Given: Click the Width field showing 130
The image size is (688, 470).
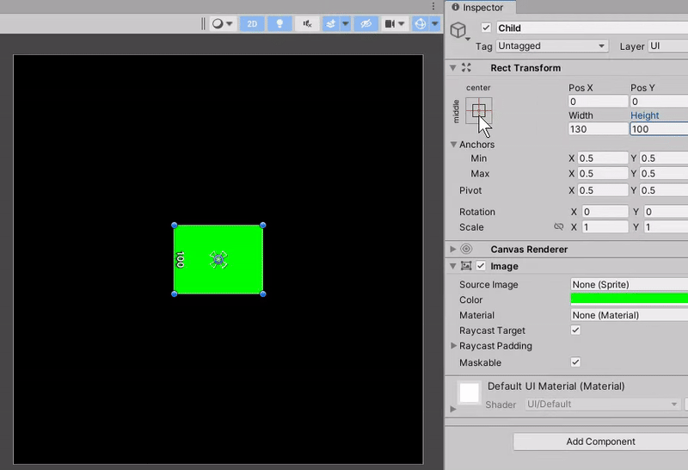Looking at the screenshot, I should pyautogui.click(x=598, y=129).
